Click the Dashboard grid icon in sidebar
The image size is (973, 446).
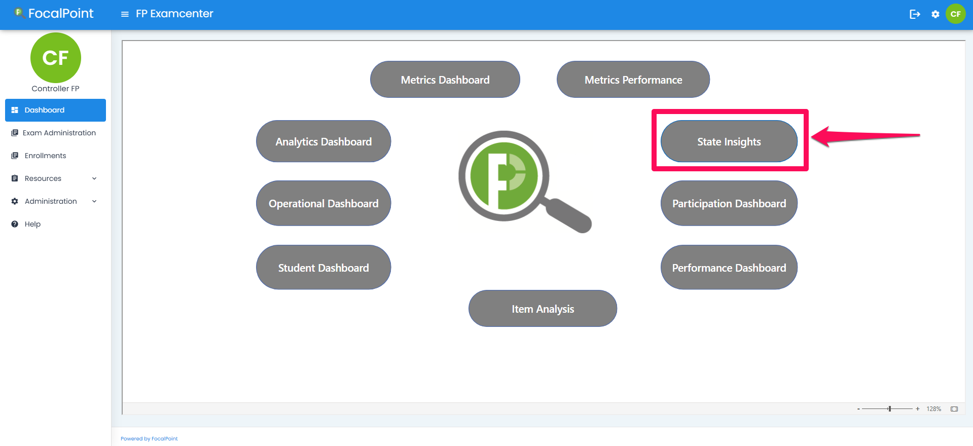click(x=15, y=110)
